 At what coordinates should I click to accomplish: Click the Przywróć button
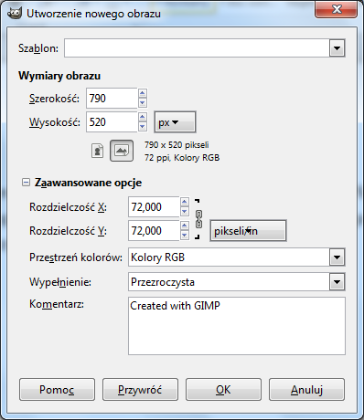pos(140,389)
